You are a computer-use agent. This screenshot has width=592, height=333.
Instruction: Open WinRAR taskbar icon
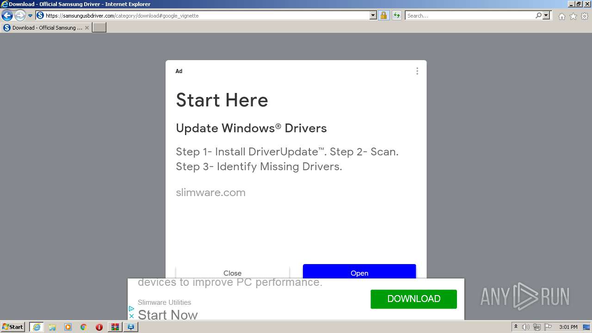click(115, 327)
